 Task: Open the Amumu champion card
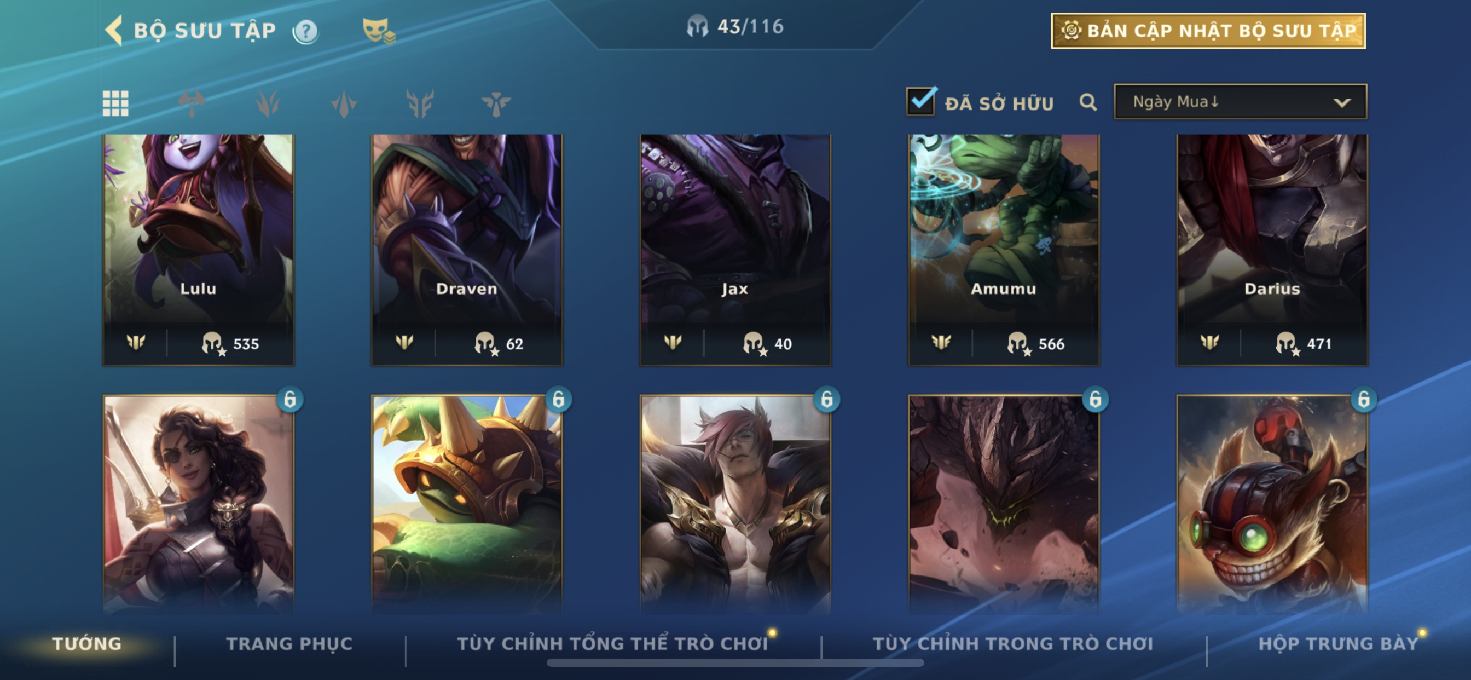click(x=1004, y=250)
